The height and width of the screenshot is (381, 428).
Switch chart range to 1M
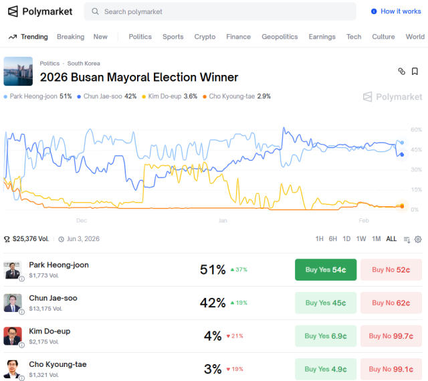[377, 239]
